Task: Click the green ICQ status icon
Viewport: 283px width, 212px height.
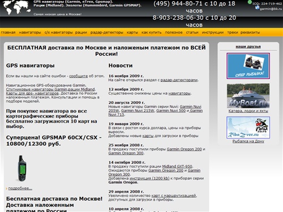Action: pyautogui.click(x=250, y=2)
